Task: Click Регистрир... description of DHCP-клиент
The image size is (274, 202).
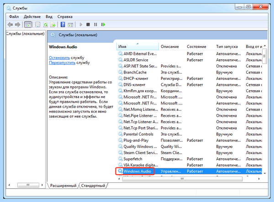Action: click(171, 78)
